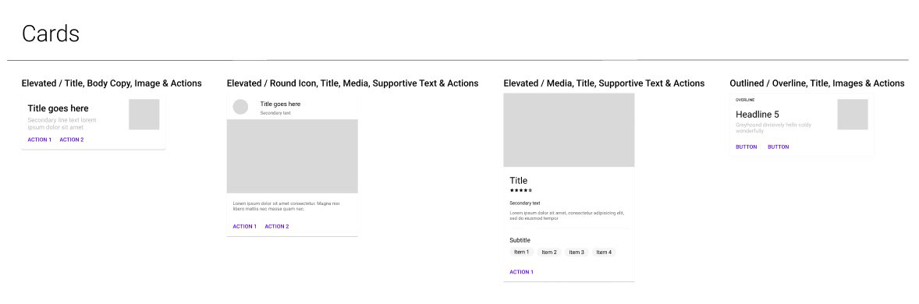
Task: Click the first BUTTON in the Headline 5 card
Action: 746,147
